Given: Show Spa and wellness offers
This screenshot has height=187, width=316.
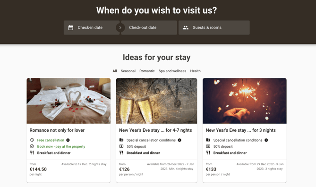Looking at the screenshot, I should [x=172, y=71].
